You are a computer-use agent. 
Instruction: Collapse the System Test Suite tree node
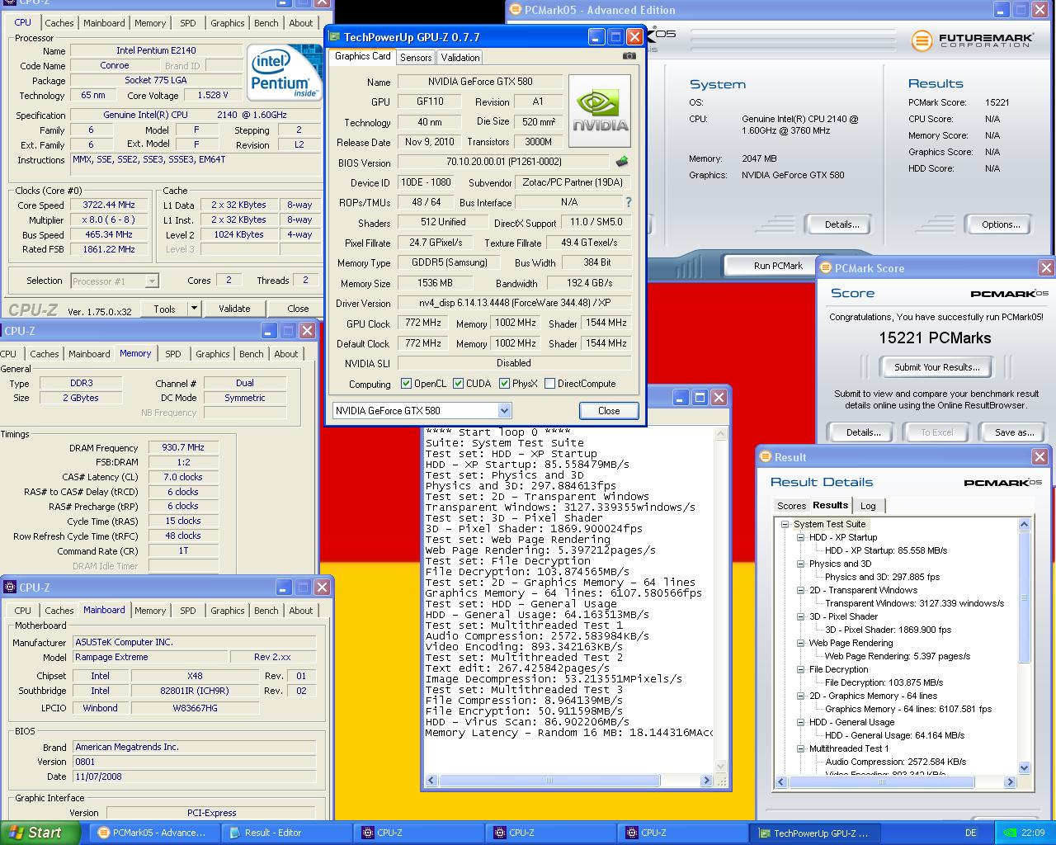pos(785,525)
